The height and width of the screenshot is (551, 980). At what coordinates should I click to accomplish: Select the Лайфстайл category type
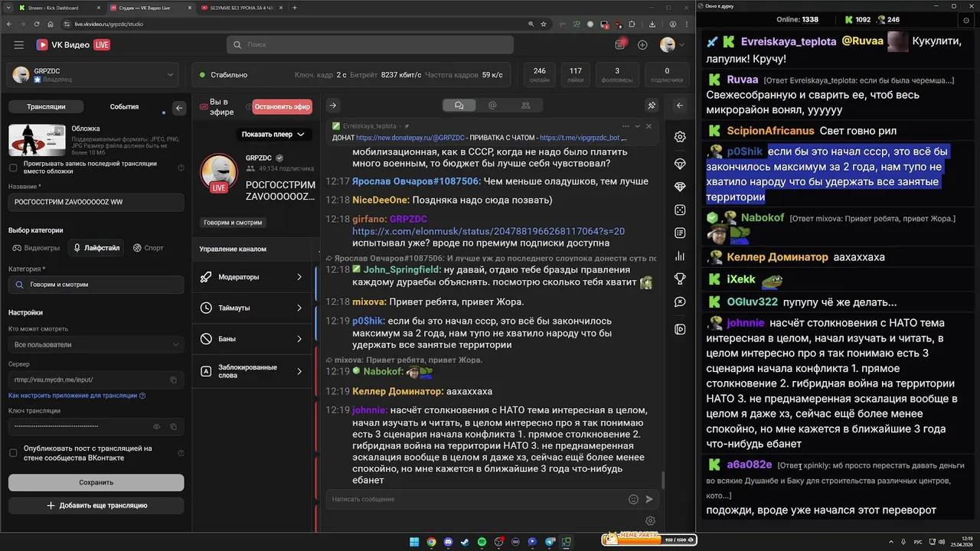pyautogui.click(x=96, y=248)
